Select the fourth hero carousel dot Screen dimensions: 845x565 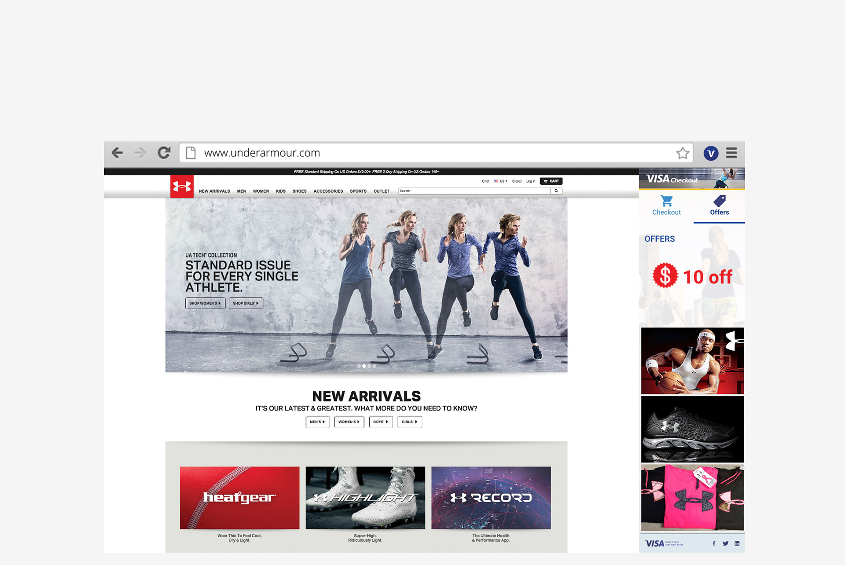pyautogui.click(x=374, y=366)
